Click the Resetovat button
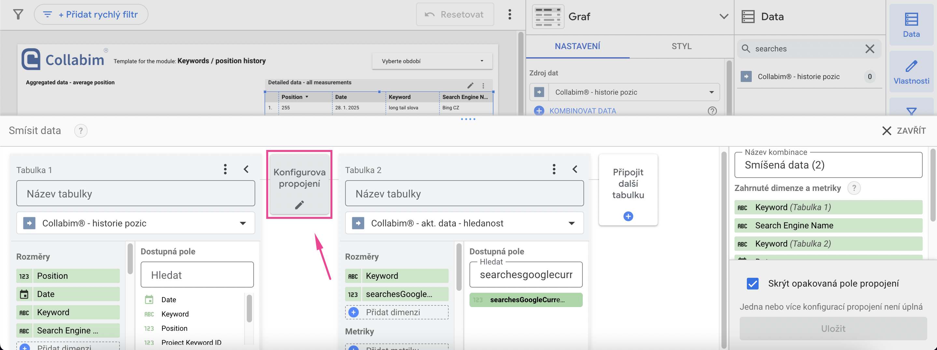The width and height of the screenshot is (937, 350). pos(455,15)
